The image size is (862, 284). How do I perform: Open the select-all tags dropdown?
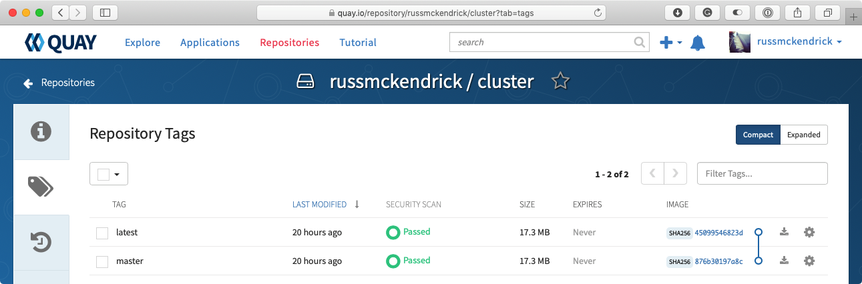[109, 174]
